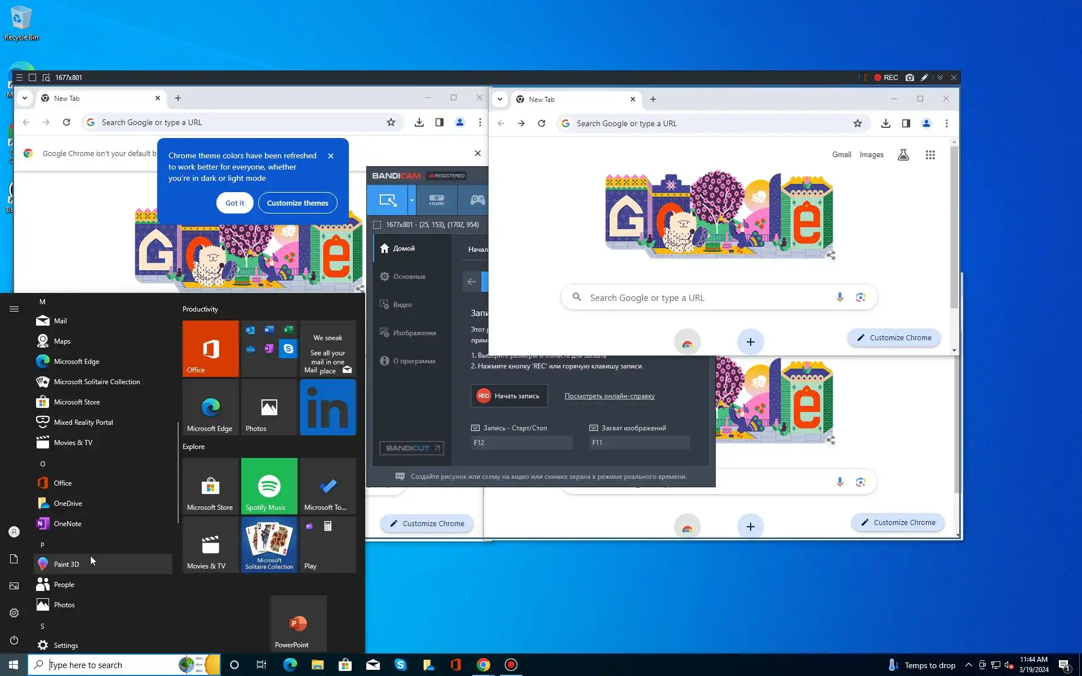Bookmark this tab with the star icon in left window
This screenshot has height=676, width=1082.
click(391, 122)
